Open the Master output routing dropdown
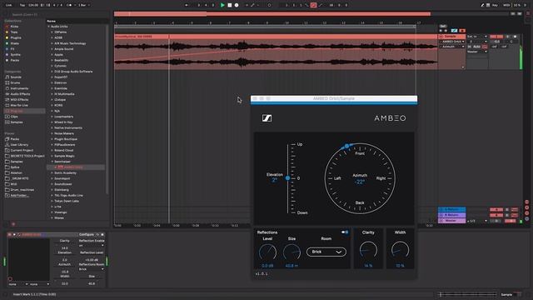 (477, 52)
